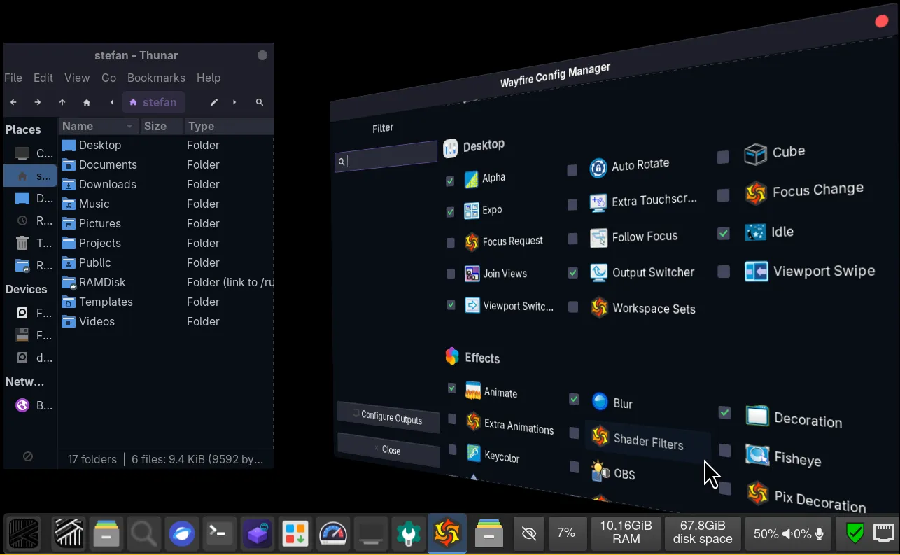The image size is (900, 555).
Task: Click the pencil edit-path icon in Thunar
Action: click(x=214, y=102)
